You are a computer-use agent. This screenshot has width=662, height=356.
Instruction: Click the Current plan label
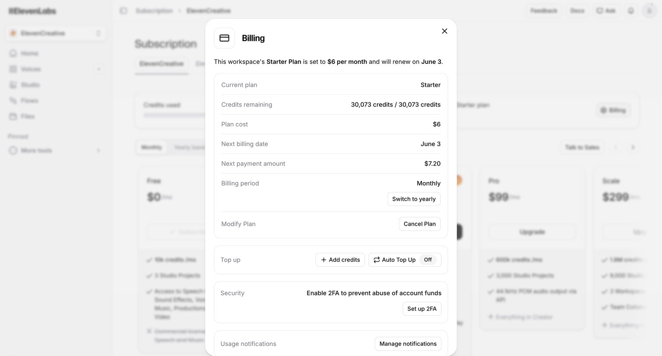[239, 85]
